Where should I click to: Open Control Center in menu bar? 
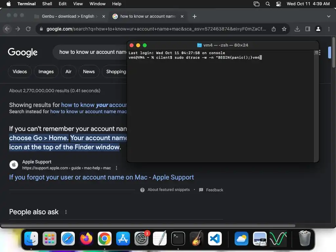click(278, 4)
